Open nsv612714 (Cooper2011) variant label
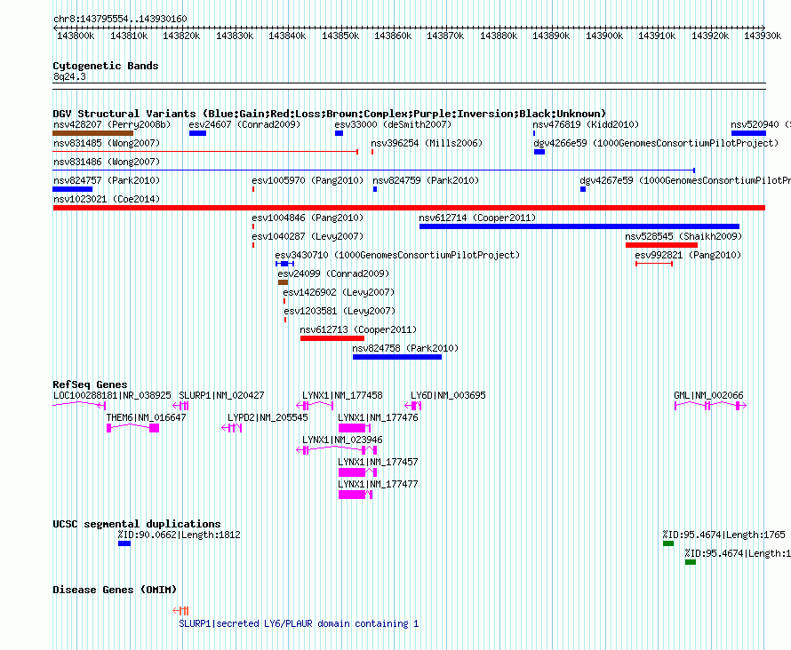791x650 pixels. pos(477,218)
